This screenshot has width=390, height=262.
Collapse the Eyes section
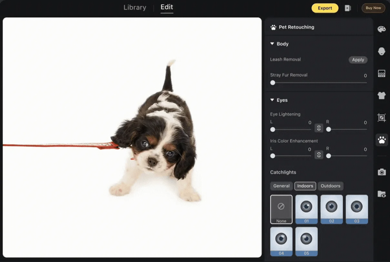pos(272,100)
